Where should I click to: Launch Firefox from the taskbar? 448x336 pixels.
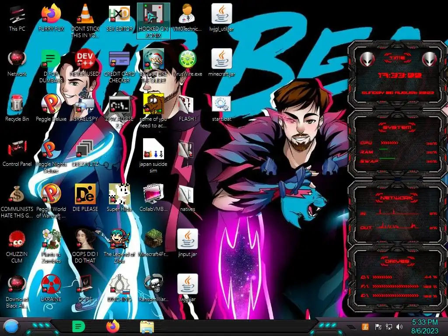tap(113, 326)
